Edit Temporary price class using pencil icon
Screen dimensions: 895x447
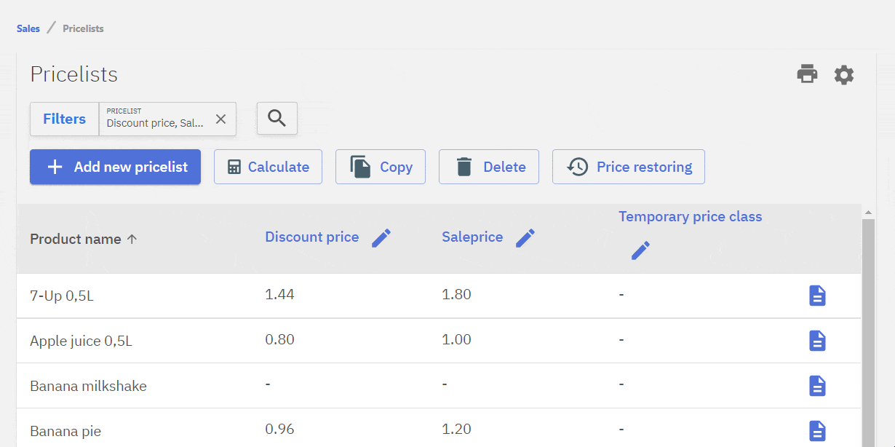[640, 250]
